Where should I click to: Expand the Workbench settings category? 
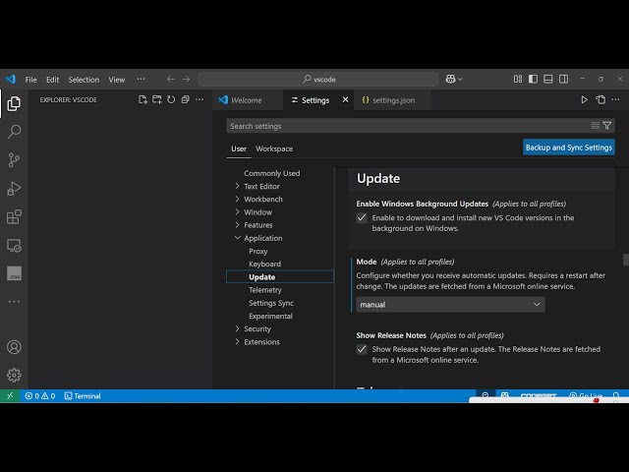(237, 199)
